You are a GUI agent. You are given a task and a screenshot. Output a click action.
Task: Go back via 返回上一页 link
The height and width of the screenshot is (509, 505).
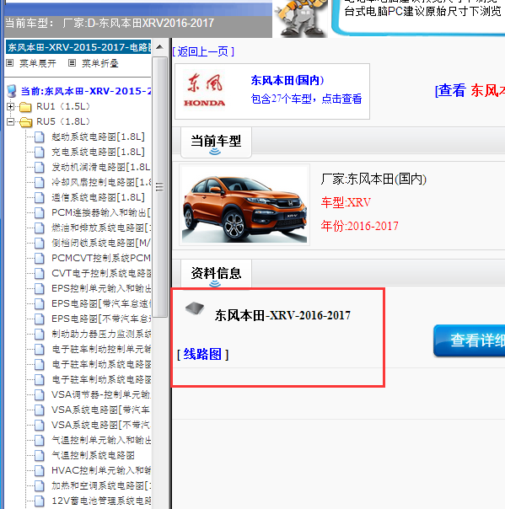203,51
